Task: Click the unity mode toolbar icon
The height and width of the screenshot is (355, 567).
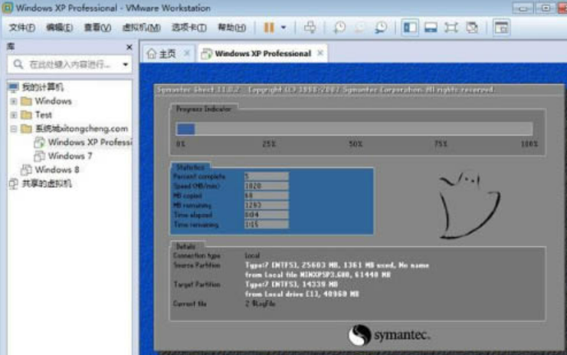Action: pos(472,28)
